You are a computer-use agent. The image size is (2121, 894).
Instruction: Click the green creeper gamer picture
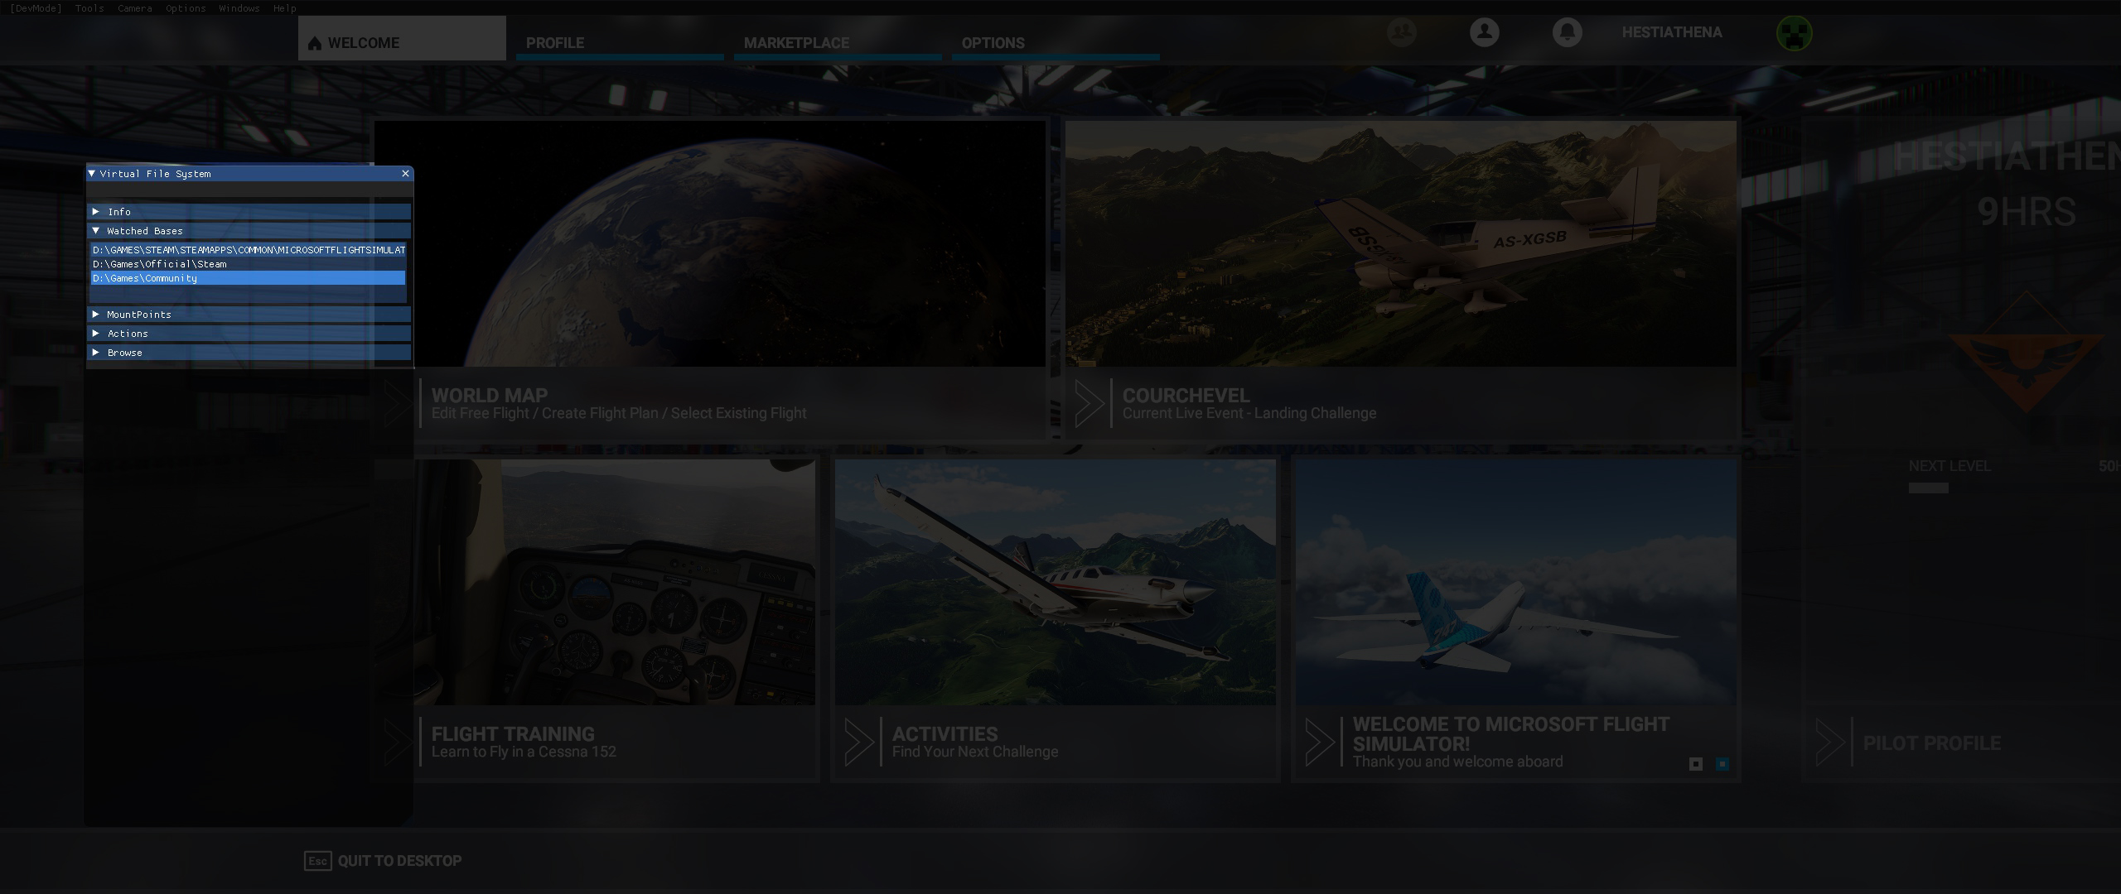(x=1794, y=33)
